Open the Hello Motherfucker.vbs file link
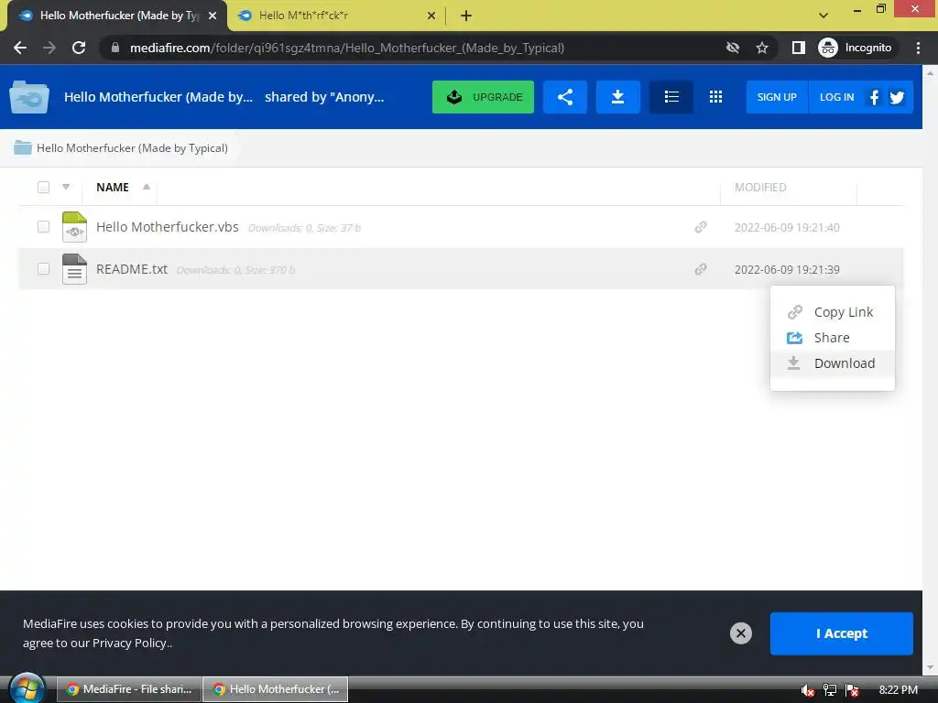 [x=167, y=227]
